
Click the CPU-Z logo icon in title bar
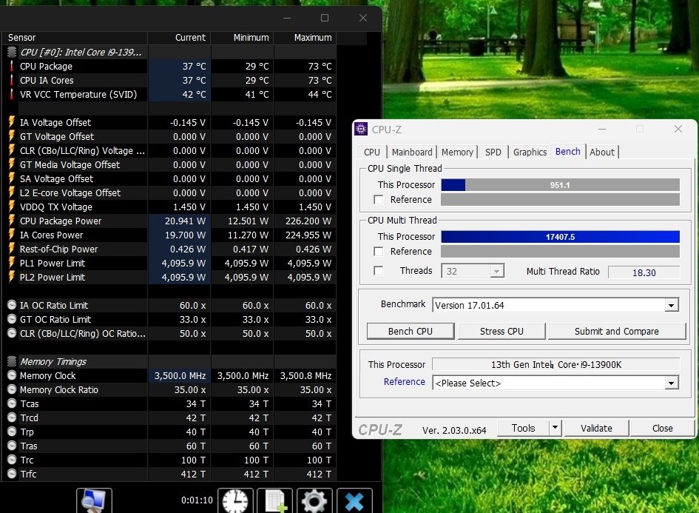pos(361,130)
